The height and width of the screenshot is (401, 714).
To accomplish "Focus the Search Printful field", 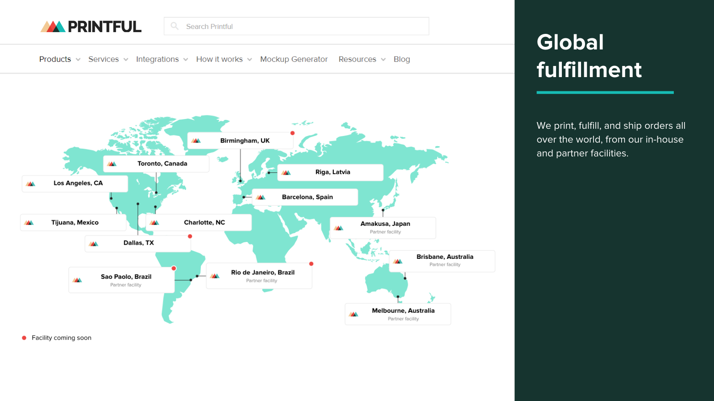I will click(x=296, y=26).
